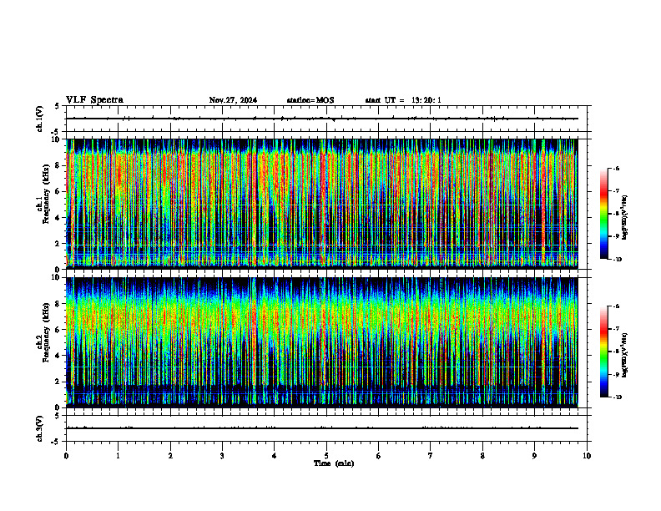Image resolution: width=661 pixels, height=511 pixels.
Task: Click the "VLF Spectra" plot title
Action: point(94,100)
